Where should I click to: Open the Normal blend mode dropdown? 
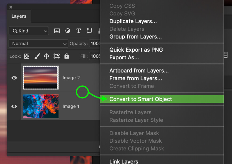click(38, 44)
